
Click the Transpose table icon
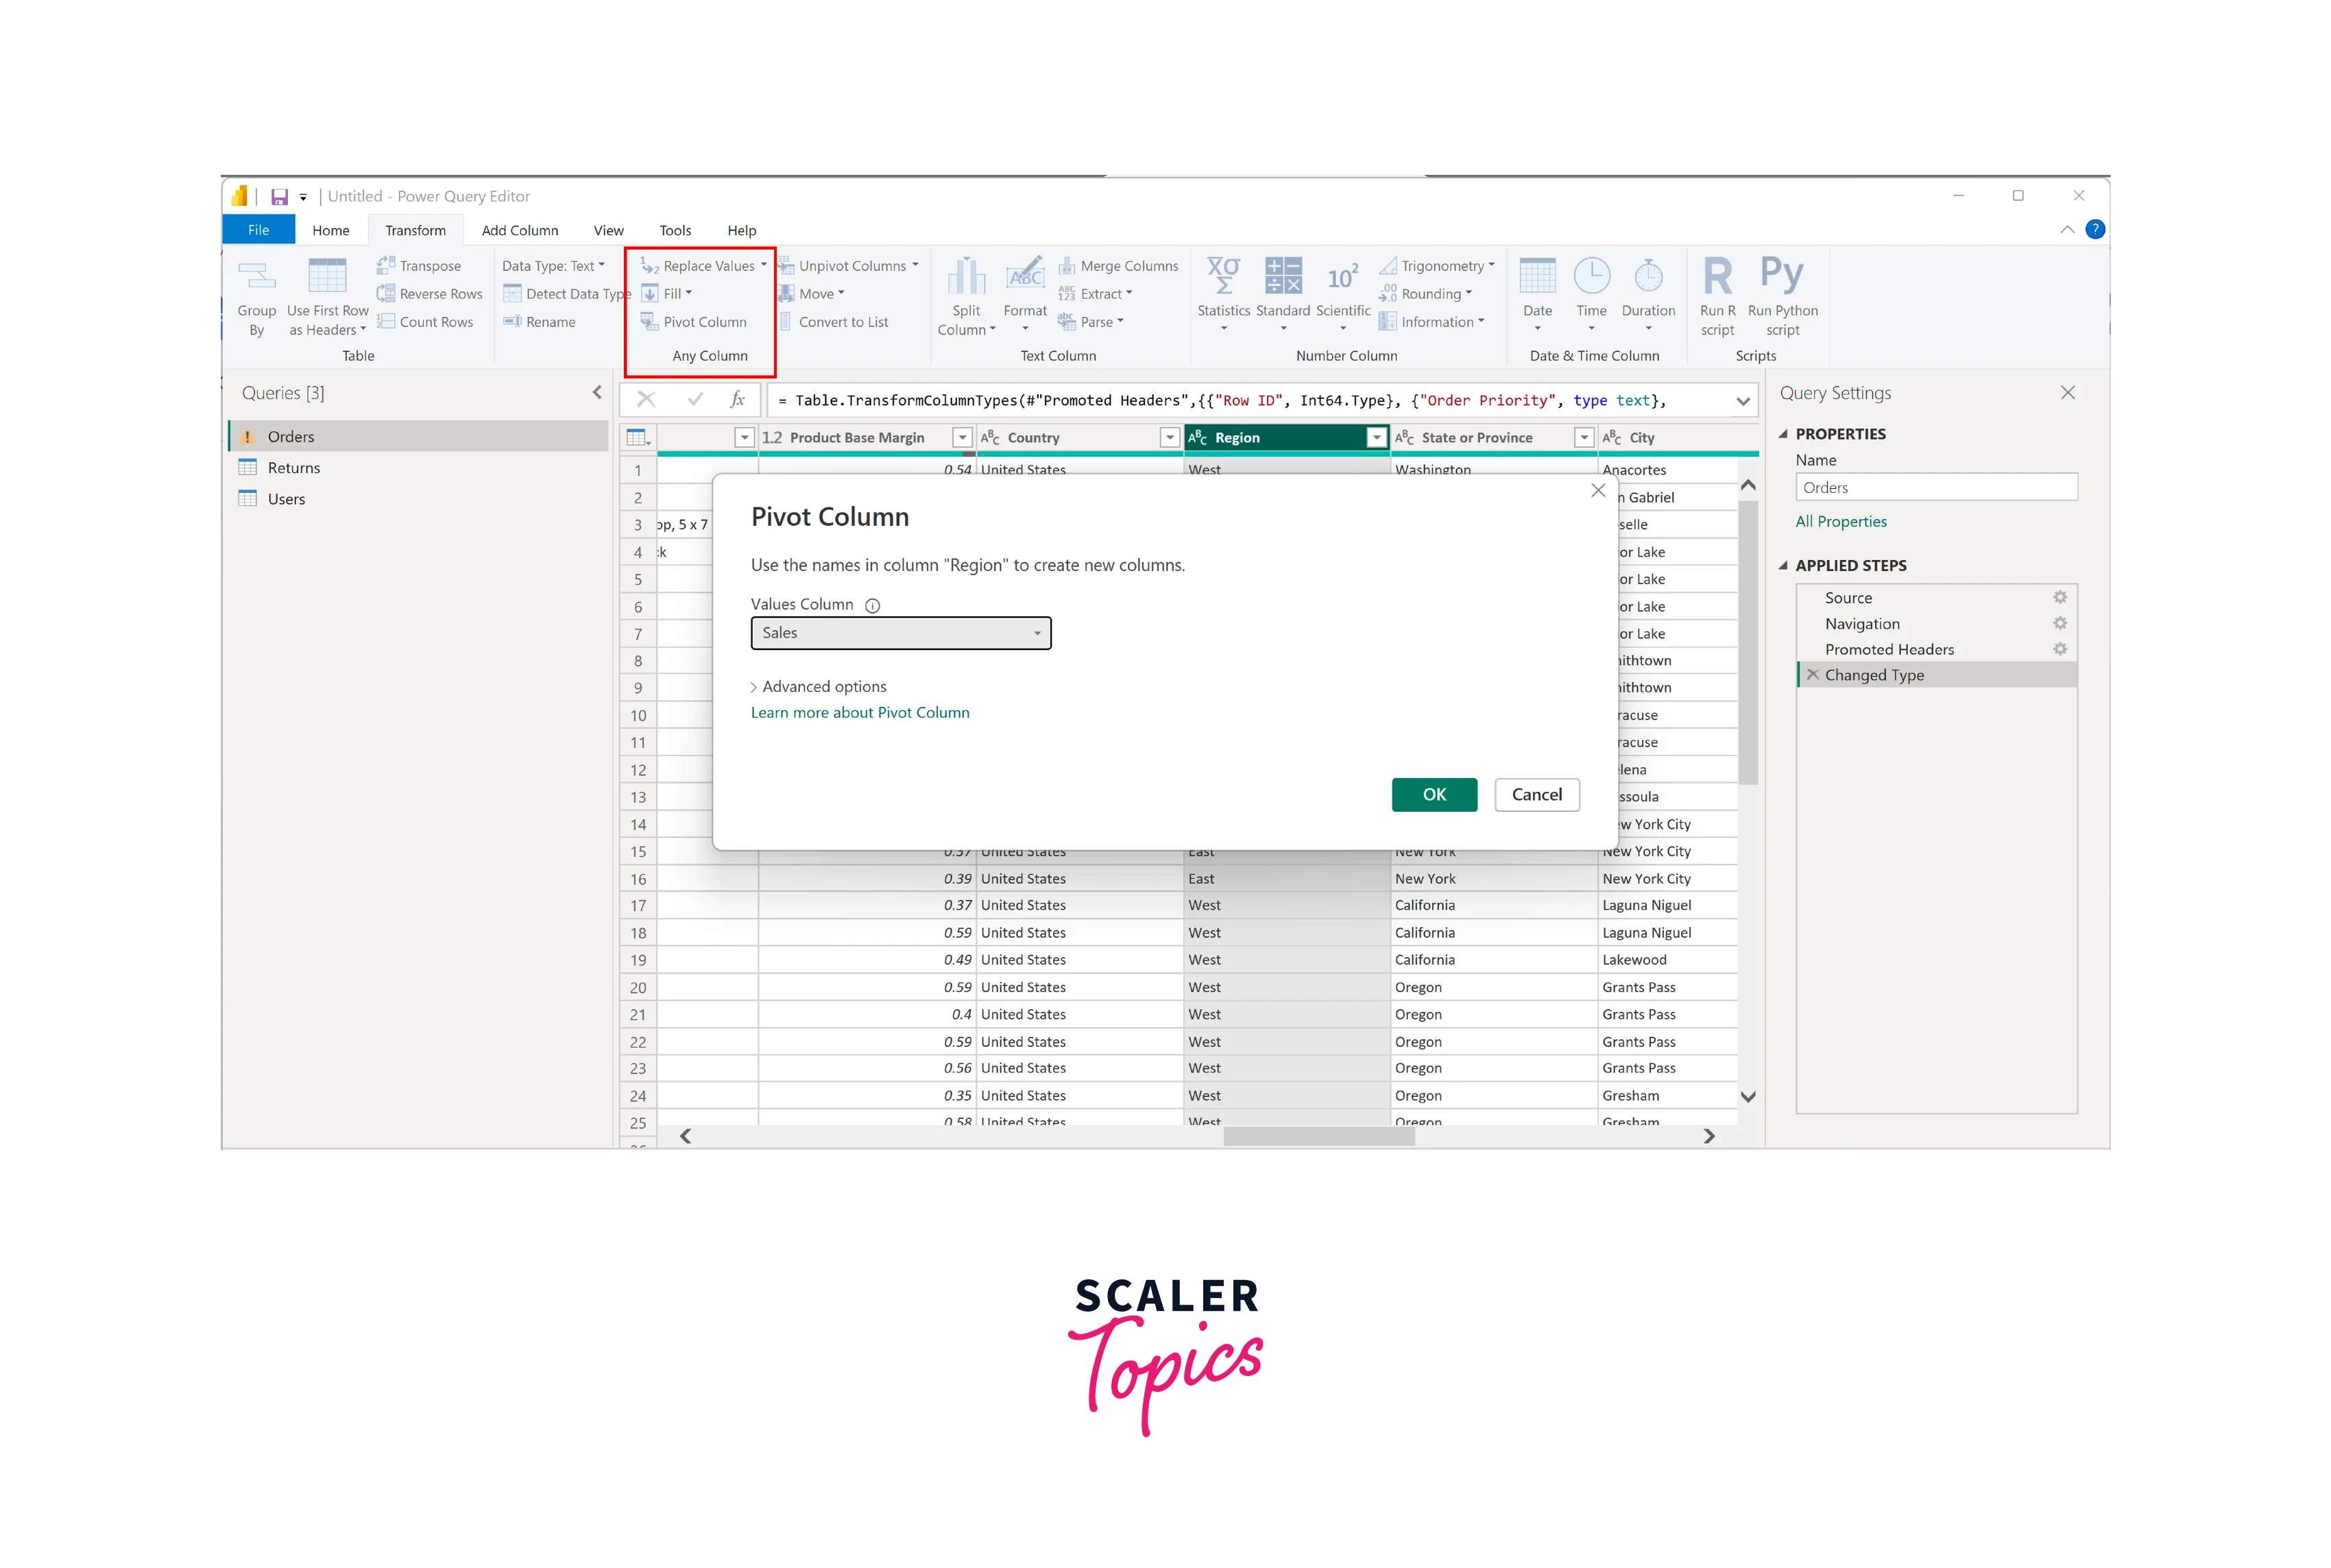pyautogui.click(x=386, y=266)
